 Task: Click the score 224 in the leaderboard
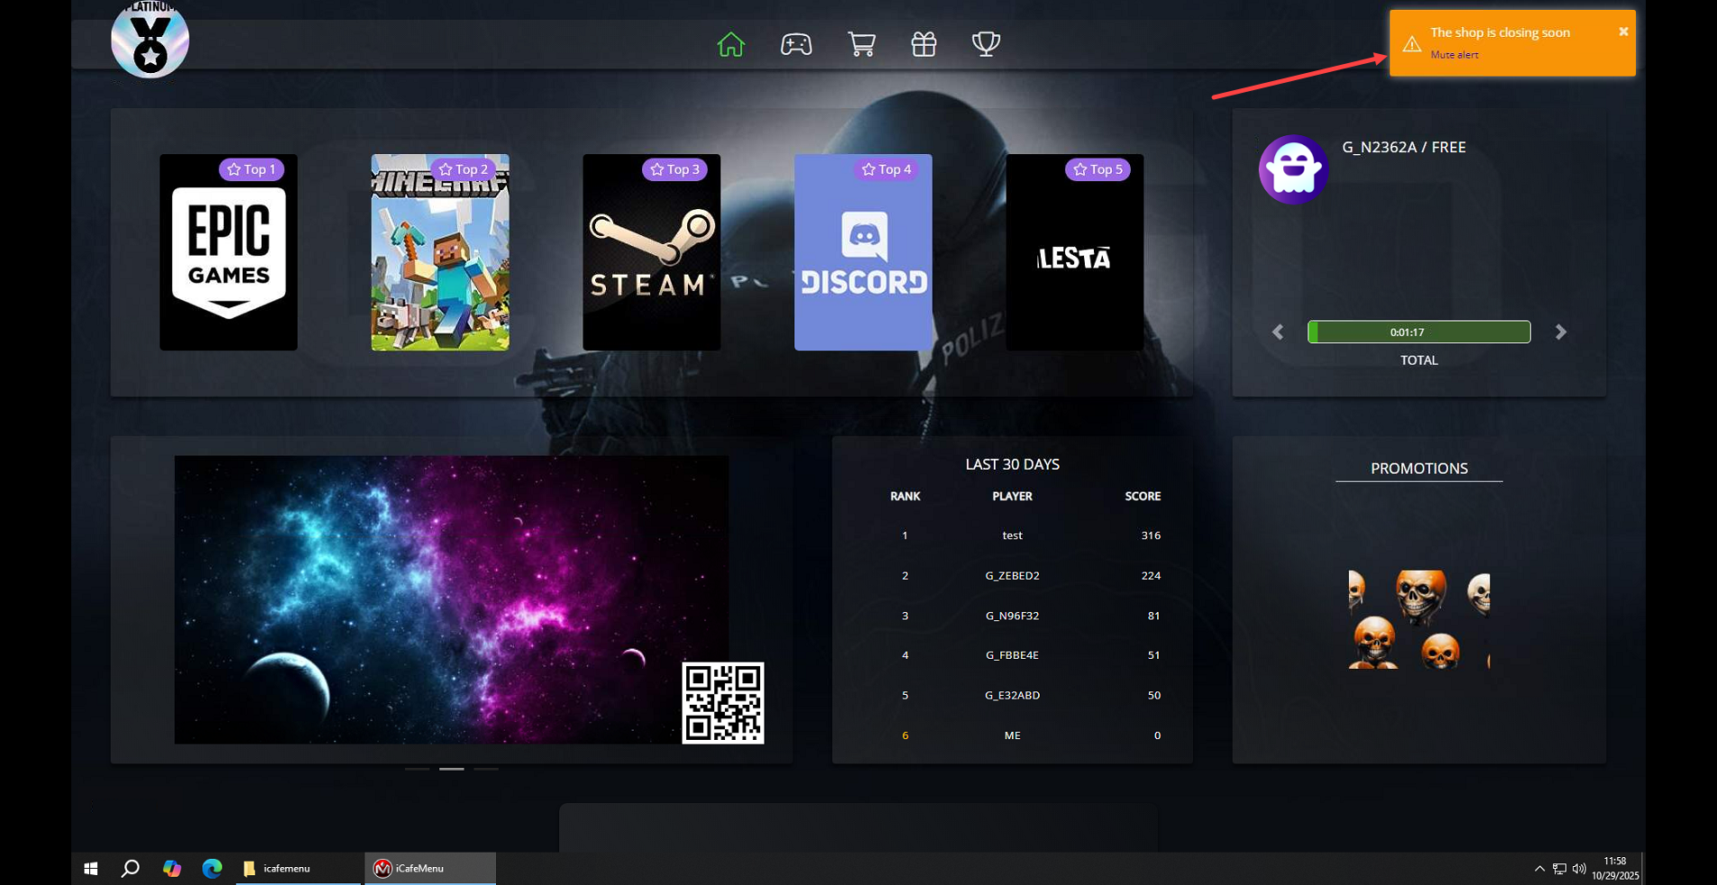(x=1151, y=576)
